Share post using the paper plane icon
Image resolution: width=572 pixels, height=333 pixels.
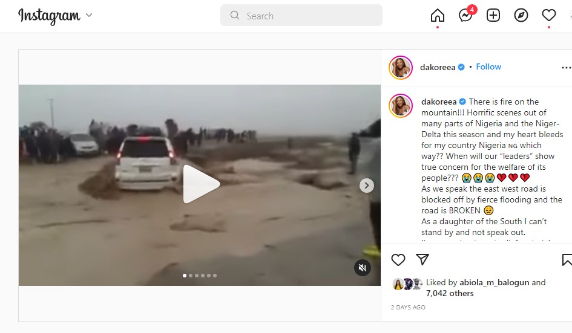[422, 259]
